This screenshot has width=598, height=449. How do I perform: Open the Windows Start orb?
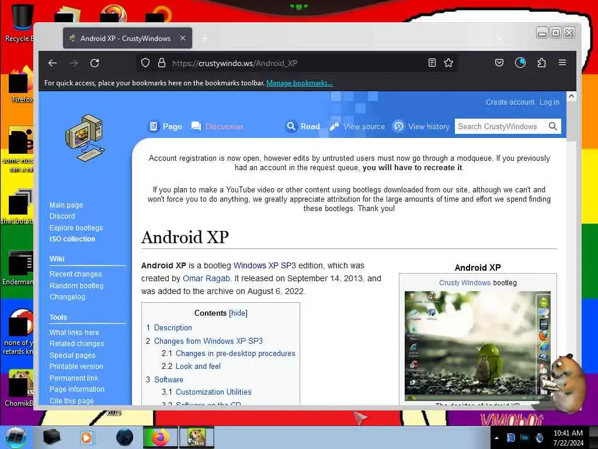coord(15,437)
